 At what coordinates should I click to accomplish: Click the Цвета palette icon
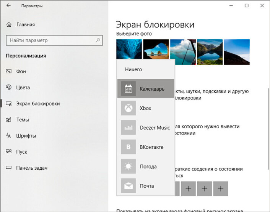[x=9, y=87]
